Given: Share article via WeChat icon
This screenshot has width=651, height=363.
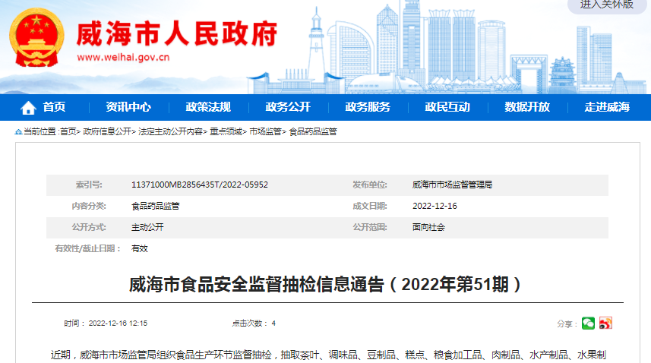Looking at the screenshot, I should pos(588,323).
